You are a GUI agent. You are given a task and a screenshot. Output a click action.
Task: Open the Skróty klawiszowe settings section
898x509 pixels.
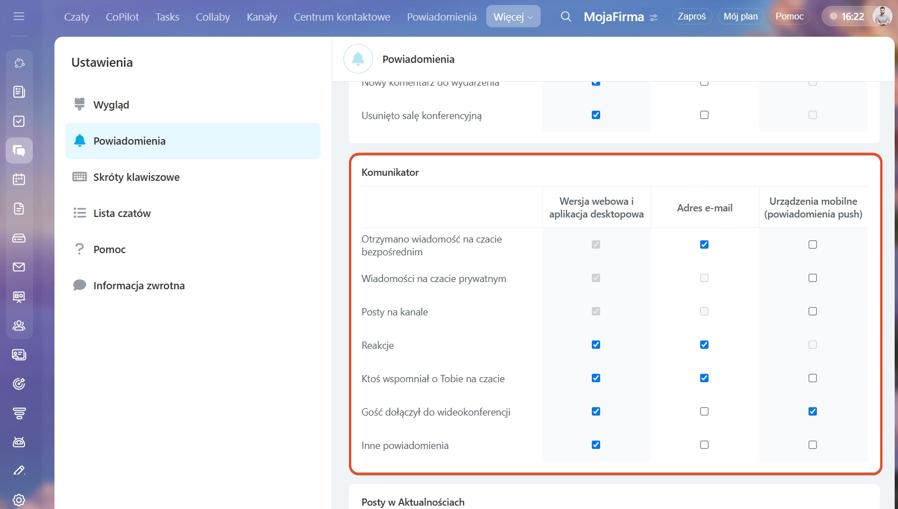pos(136,177)
